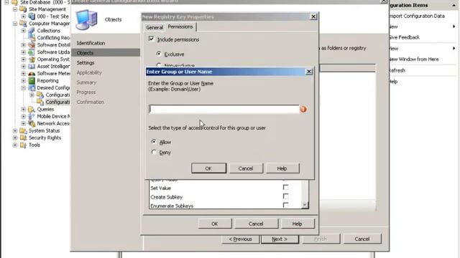Select the Exclusive radio button

[x=159, y=54]
